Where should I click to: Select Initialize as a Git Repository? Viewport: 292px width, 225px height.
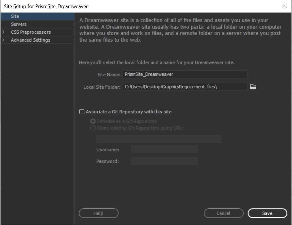coord(93,121)
